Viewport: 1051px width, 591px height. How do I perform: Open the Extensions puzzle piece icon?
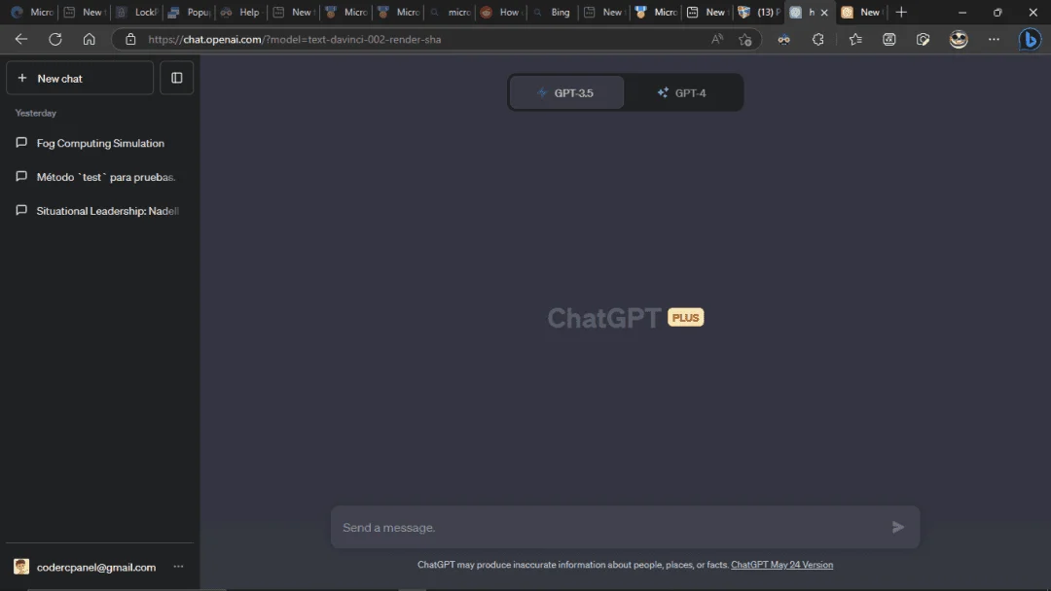(817, 40)
